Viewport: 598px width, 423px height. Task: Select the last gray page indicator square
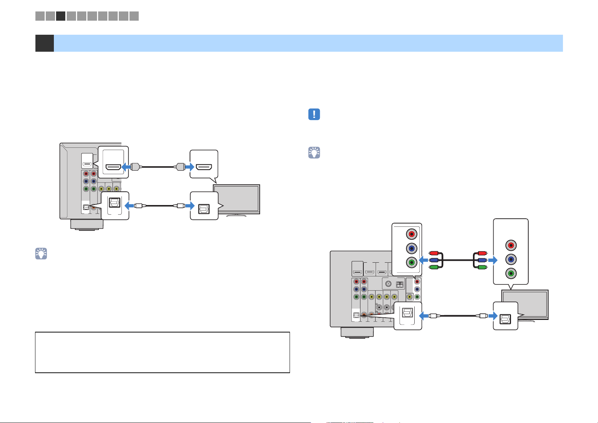click(134, 16)
